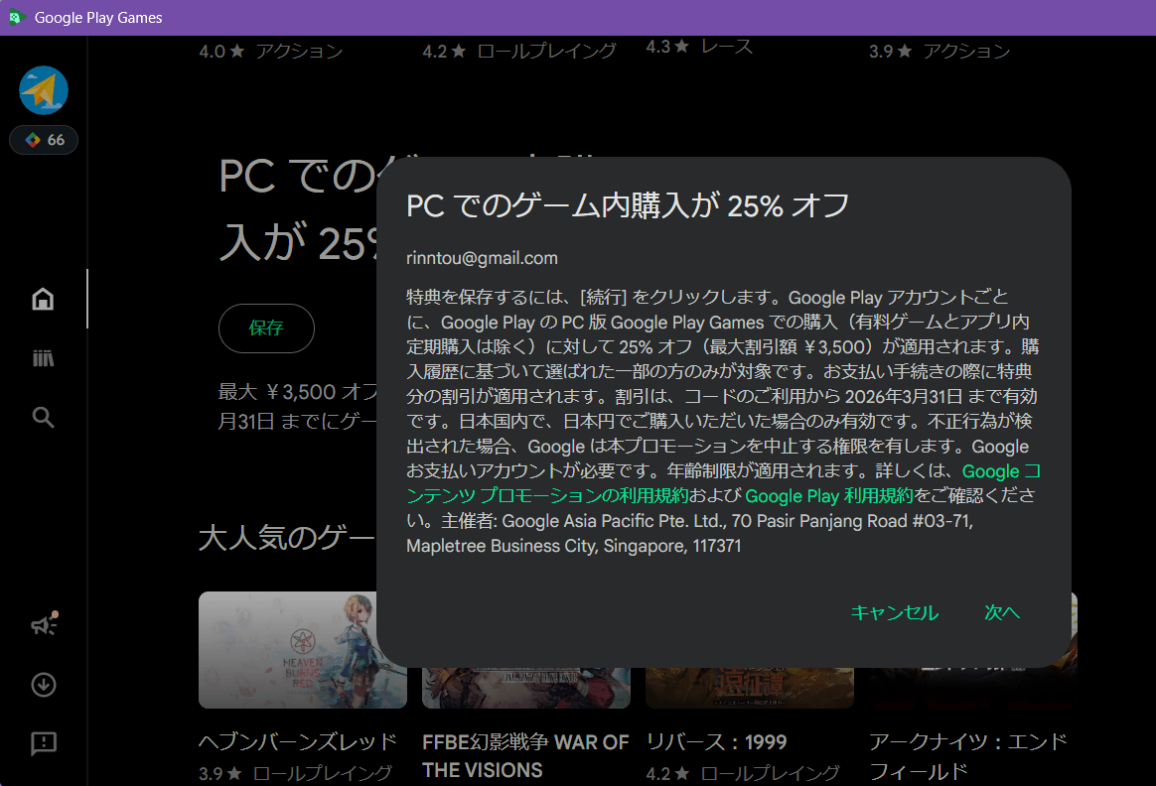Screen dimensions: 1156x786
Task: Click the リバース：1999 game title text
Action: click(x=716, y=742)
